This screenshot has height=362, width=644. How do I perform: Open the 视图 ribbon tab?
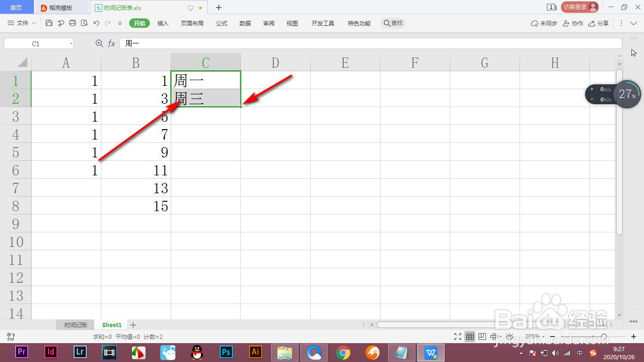tap(292, 23)
